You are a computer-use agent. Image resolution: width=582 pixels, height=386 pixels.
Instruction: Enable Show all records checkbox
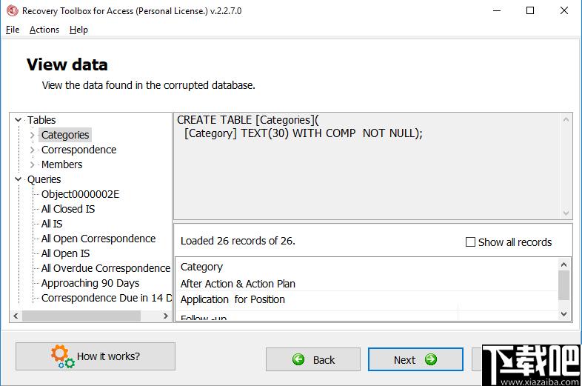470,242
